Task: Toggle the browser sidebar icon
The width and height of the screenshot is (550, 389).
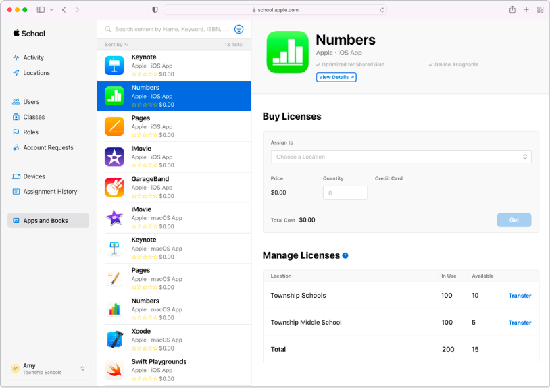Action: tap(40, 9)
